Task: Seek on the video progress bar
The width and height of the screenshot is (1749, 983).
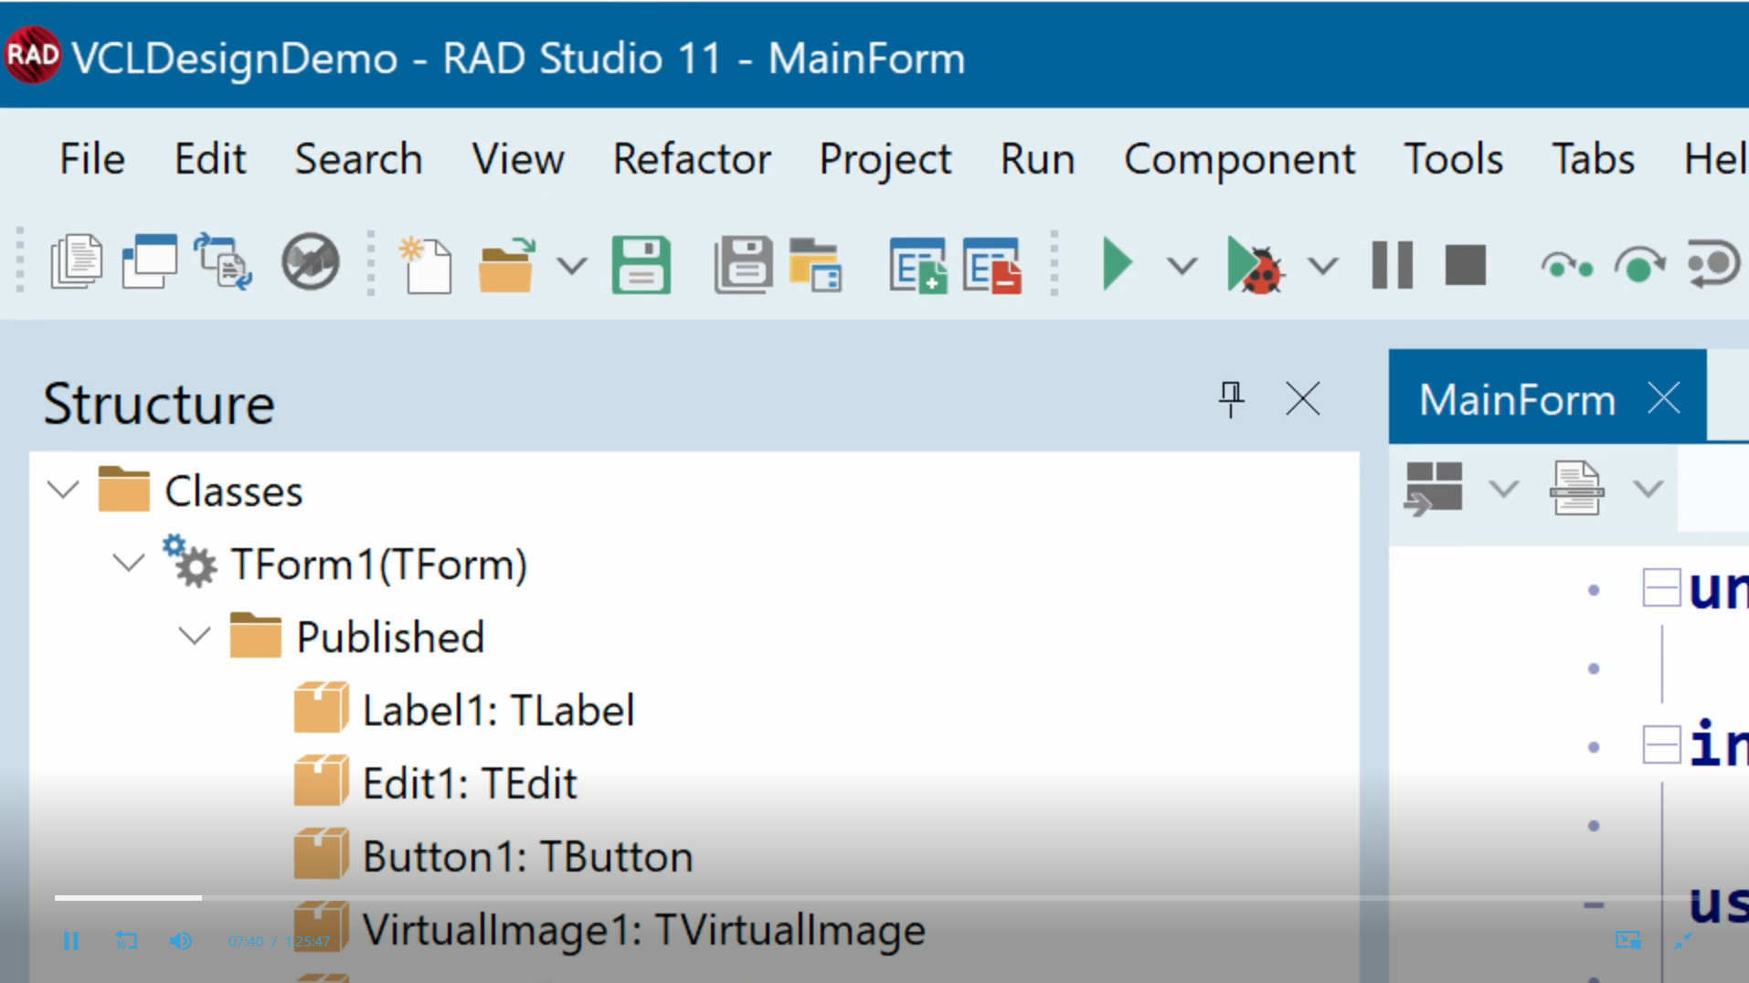Action: coord(873,898)
